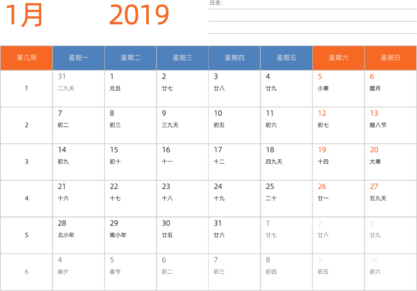The width and height of the screenshot is (417, 291).
Task: Click the orange date number 26
Action: point(322,186)
